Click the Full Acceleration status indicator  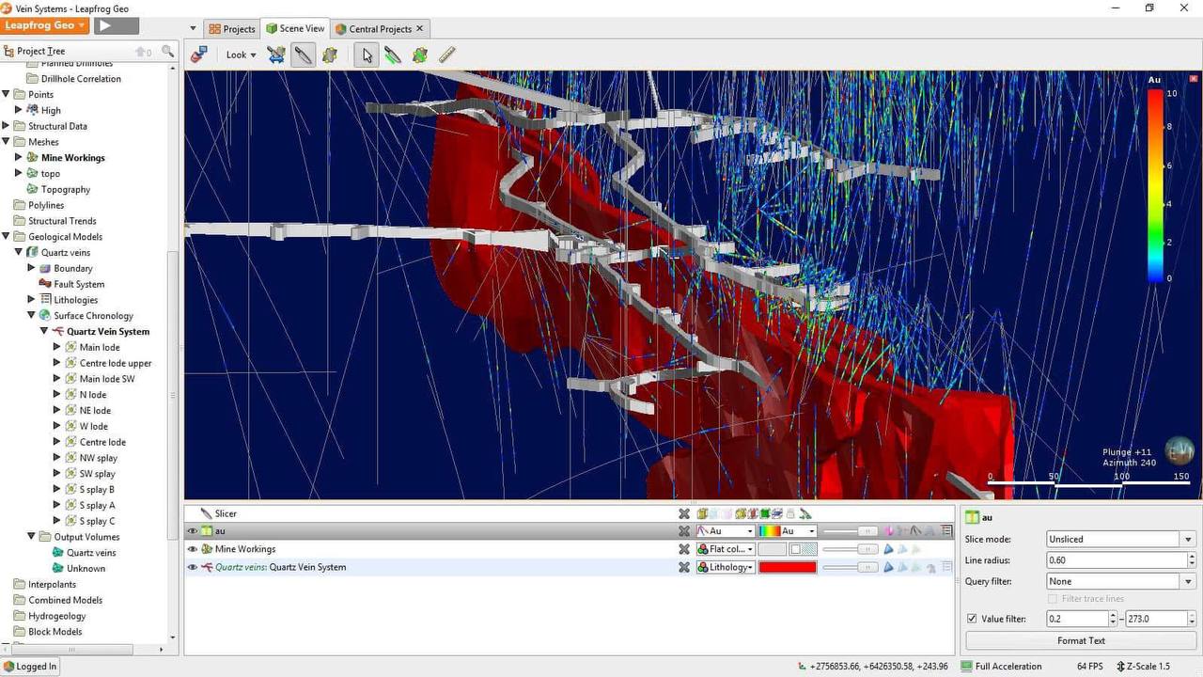click(1001, 667)
